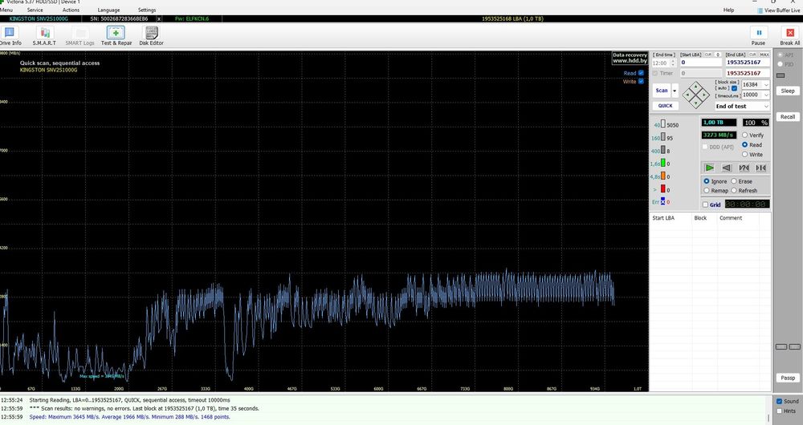Open the Language menu
Viewport: 803px width, 425px height.
[108, 10]
